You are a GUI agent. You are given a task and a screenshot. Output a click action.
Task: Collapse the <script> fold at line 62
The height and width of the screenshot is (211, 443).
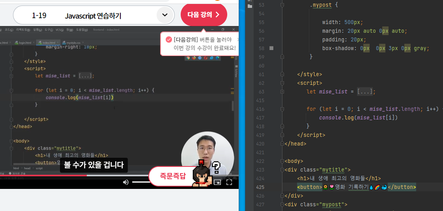282,83
